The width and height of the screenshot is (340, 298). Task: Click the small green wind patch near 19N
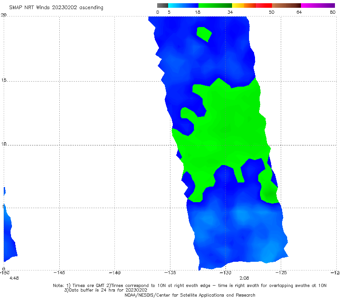(x=204, y=34)
